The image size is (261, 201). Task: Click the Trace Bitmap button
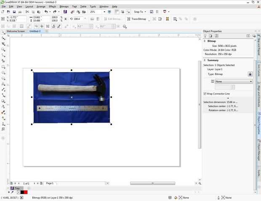[x=137, y=19]
